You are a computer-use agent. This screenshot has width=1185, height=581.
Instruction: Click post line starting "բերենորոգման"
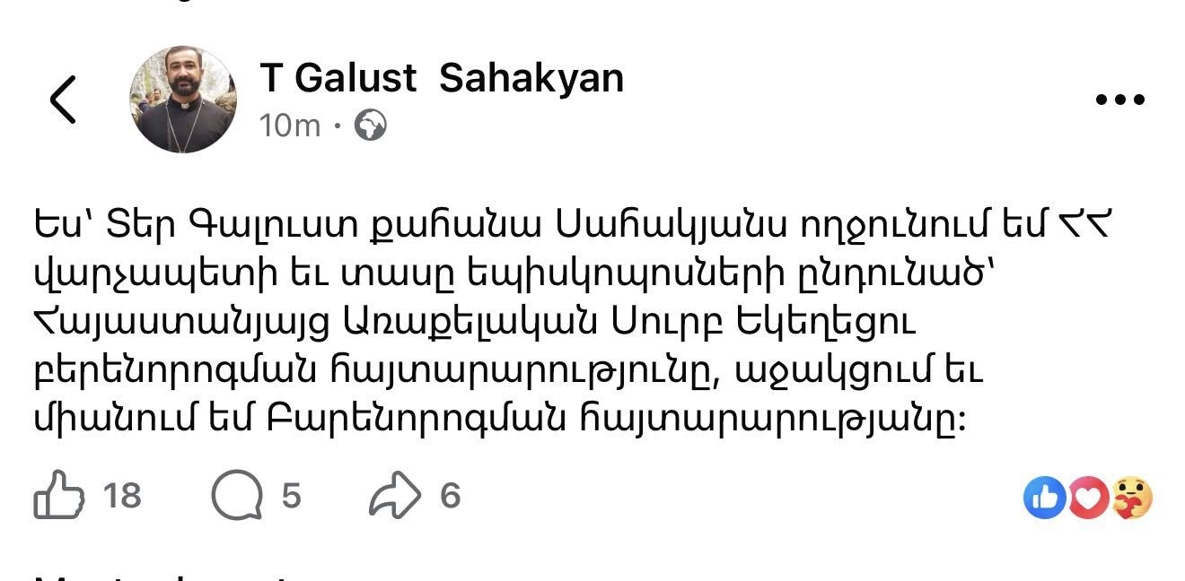[508, 371]
